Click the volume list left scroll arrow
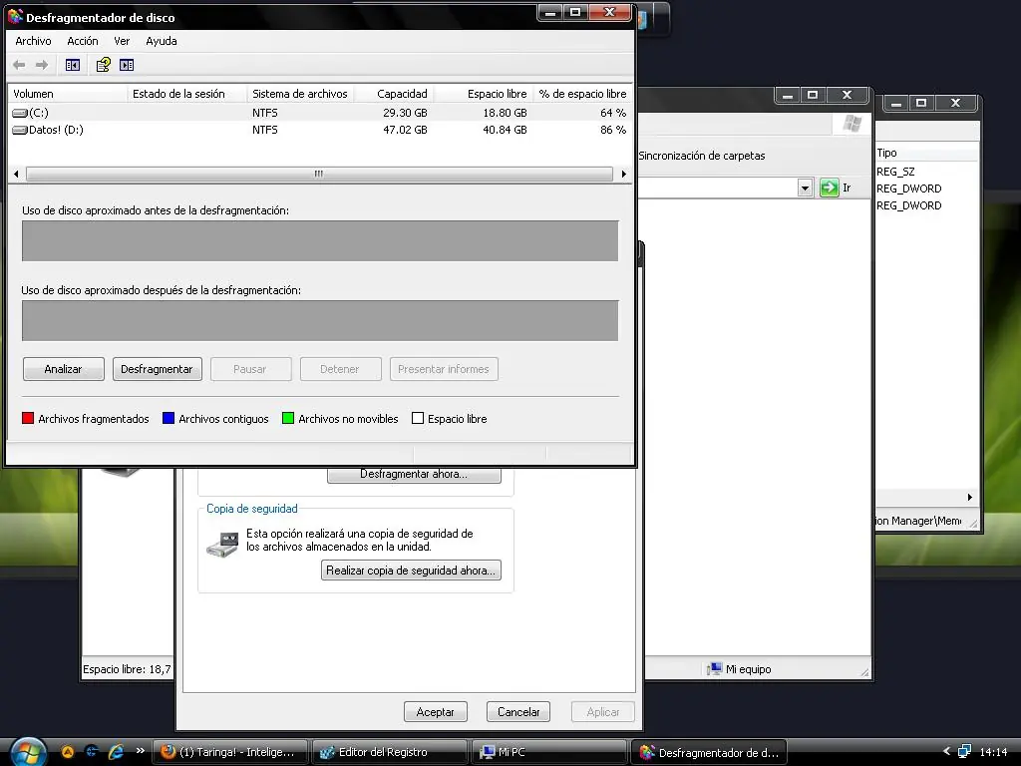This screenshot has height=766, width=1021. click(16, 174)
